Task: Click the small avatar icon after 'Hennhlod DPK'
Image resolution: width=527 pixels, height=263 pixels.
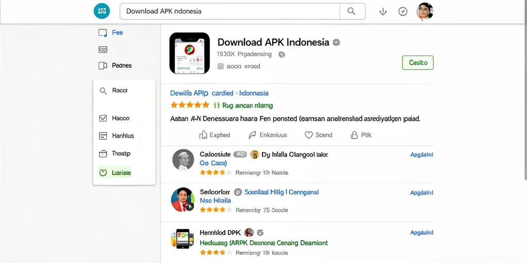Action: [x=249, y=232]
